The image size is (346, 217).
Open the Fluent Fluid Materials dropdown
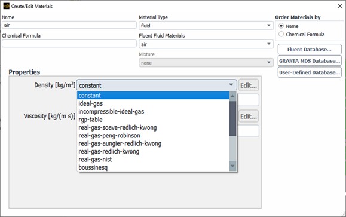(206, 44)
